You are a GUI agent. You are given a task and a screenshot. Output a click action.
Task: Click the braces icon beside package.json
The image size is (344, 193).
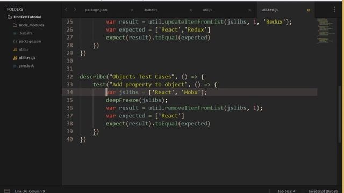[15, 41]
